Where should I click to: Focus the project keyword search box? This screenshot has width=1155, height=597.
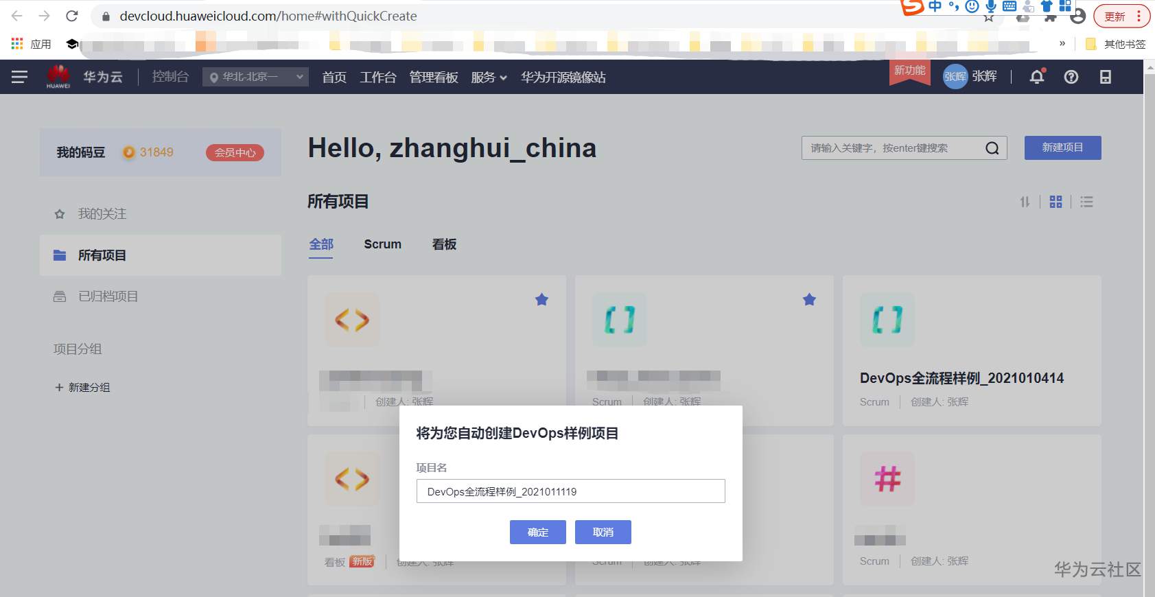pos(905,148)
